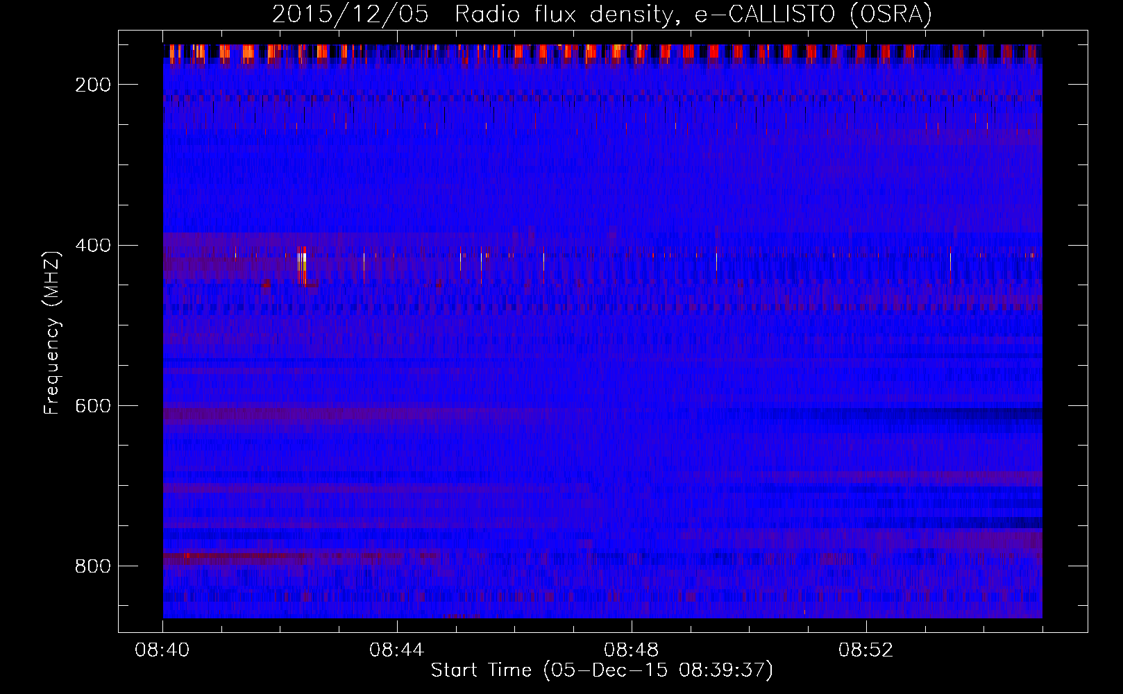Click the plot title '2015/12/05 Radio flux density, e-CALLISTO (OSRA)'
This screenshot has width=1123, height=694.
pyautogui.click(x=602, y=15)
